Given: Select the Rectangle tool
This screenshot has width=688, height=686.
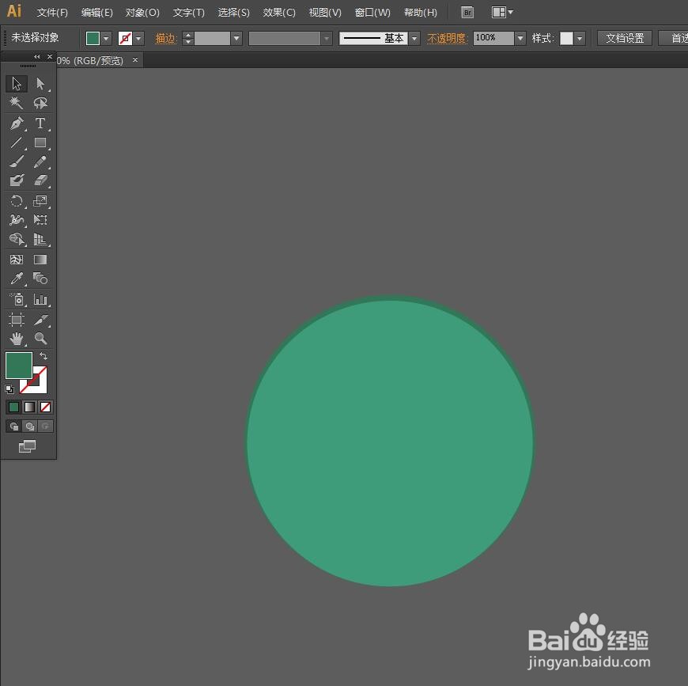Looking at the screenshot, I should tap(40, 143).
